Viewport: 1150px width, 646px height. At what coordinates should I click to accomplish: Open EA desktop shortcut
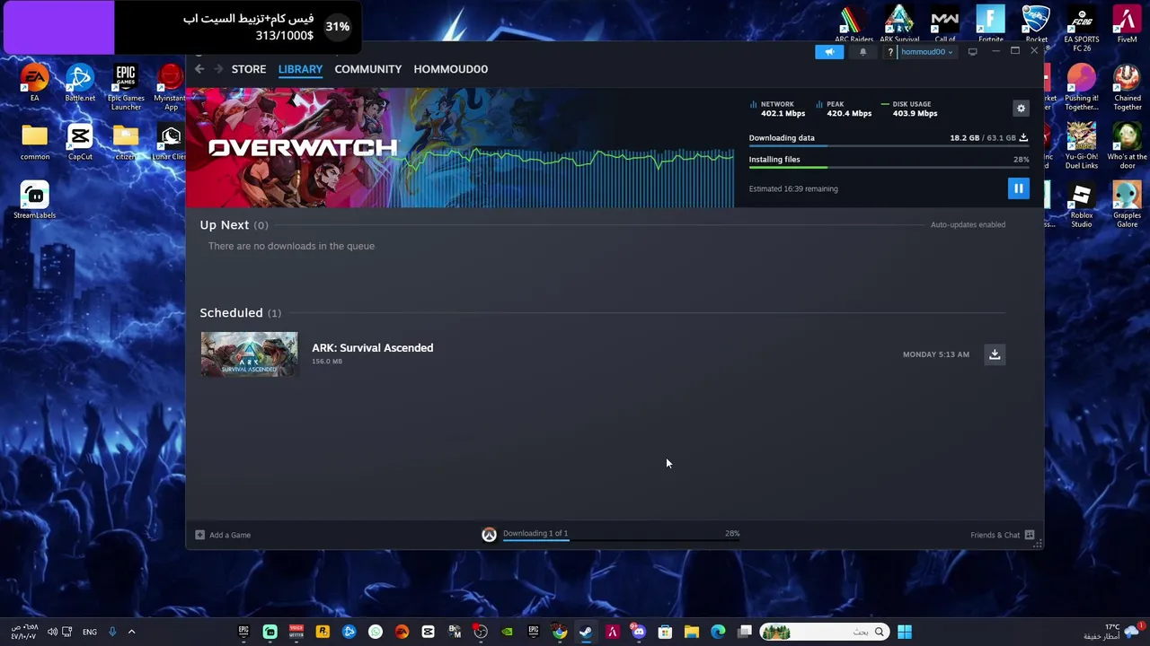(x=34, y=83)
